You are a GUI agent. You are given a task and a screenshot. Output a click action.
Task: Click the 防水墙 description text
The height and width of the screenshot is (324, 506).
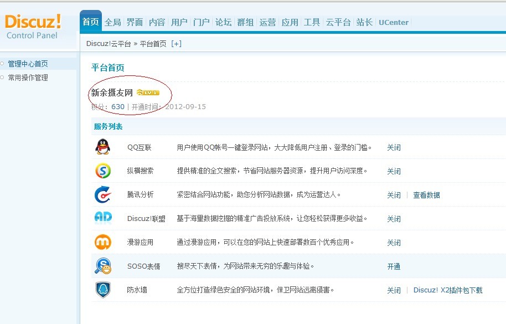[x=255, y=290]
